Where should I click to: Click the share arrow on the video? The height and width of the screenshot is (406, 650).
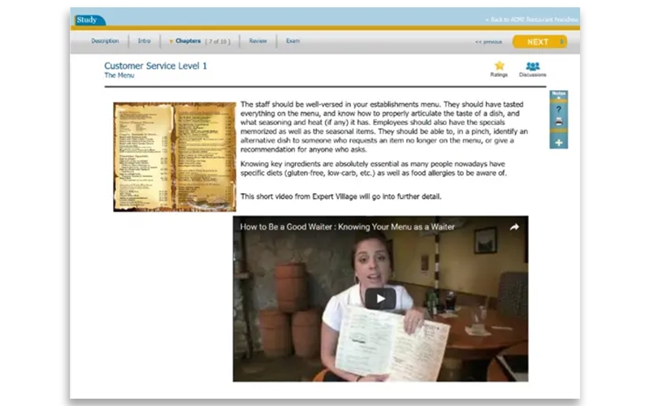point(514,227)
